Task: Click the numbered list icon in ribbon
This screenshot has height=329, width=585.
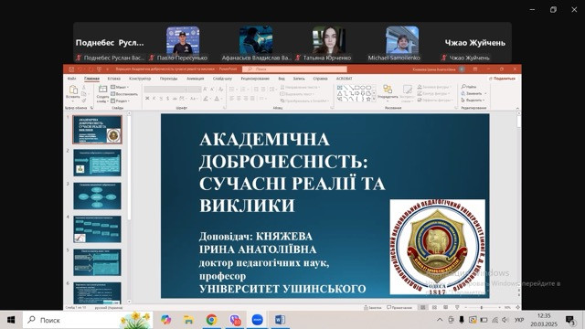Action: [244, 90]
